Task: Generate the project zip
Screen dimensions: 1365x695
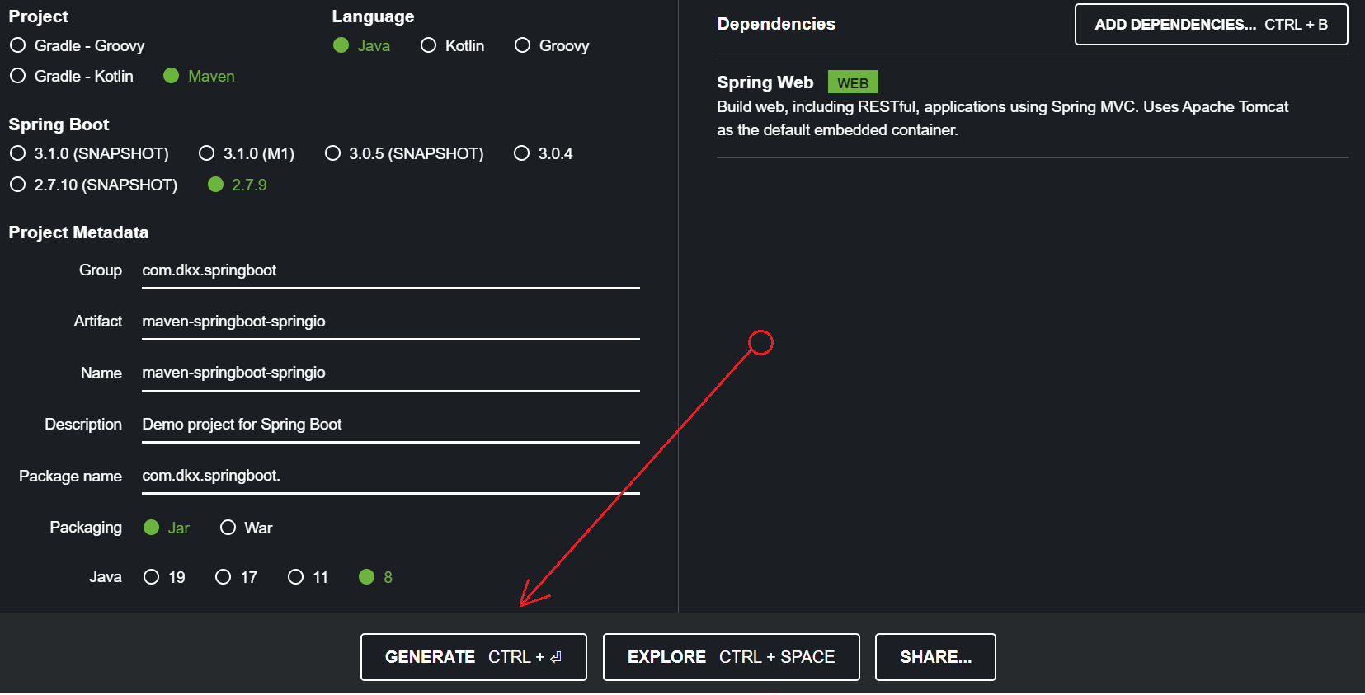Action: pyautogui.click(x=473, y=657)
